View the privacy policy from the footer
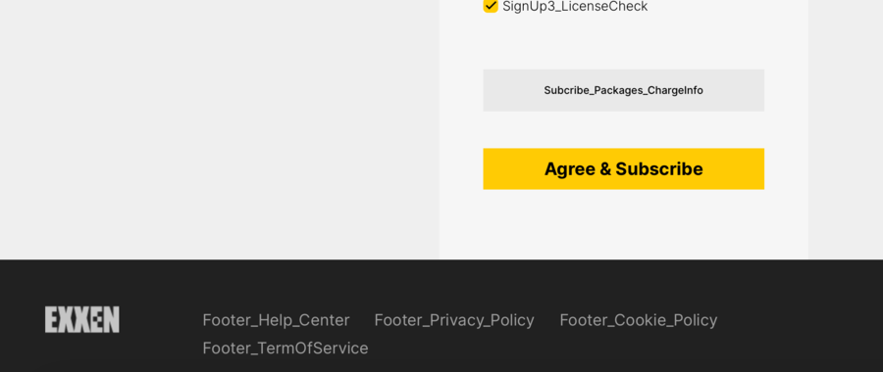Image resolution: width=883 pixels, height=372 pixels. coord(454,320)
